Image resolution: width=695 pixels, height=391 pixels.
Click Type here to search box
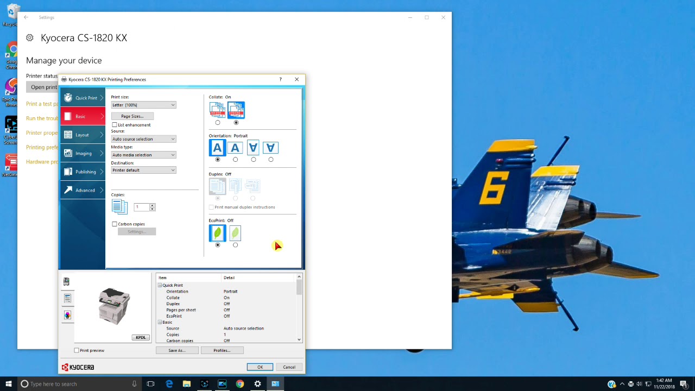coord(79,384)
